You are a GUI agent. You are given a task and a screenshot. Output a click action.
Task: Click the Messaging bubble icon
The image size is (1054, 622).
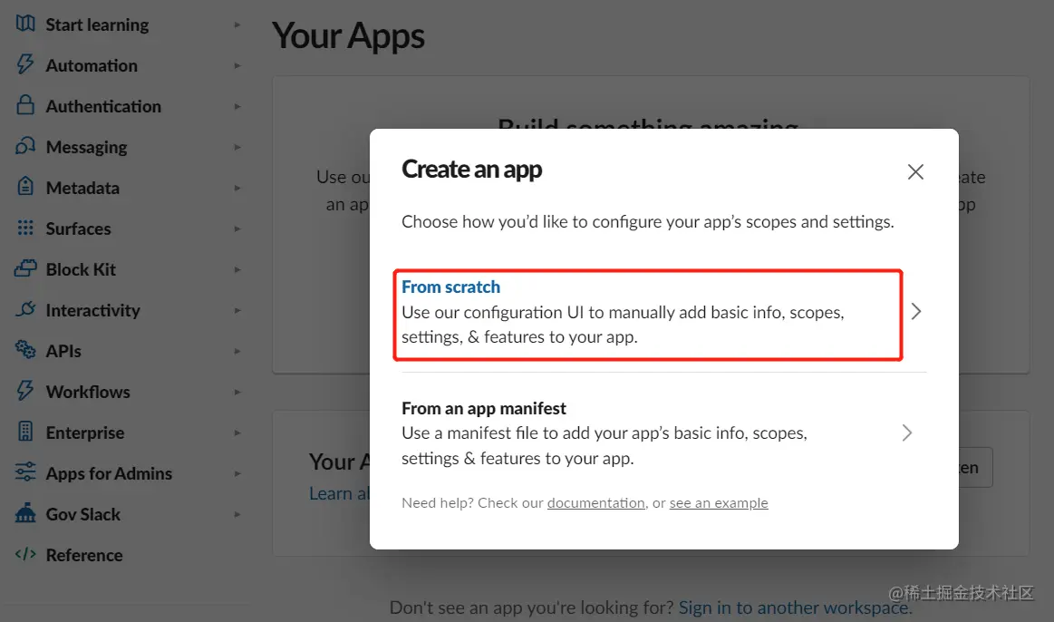[25, 147]
